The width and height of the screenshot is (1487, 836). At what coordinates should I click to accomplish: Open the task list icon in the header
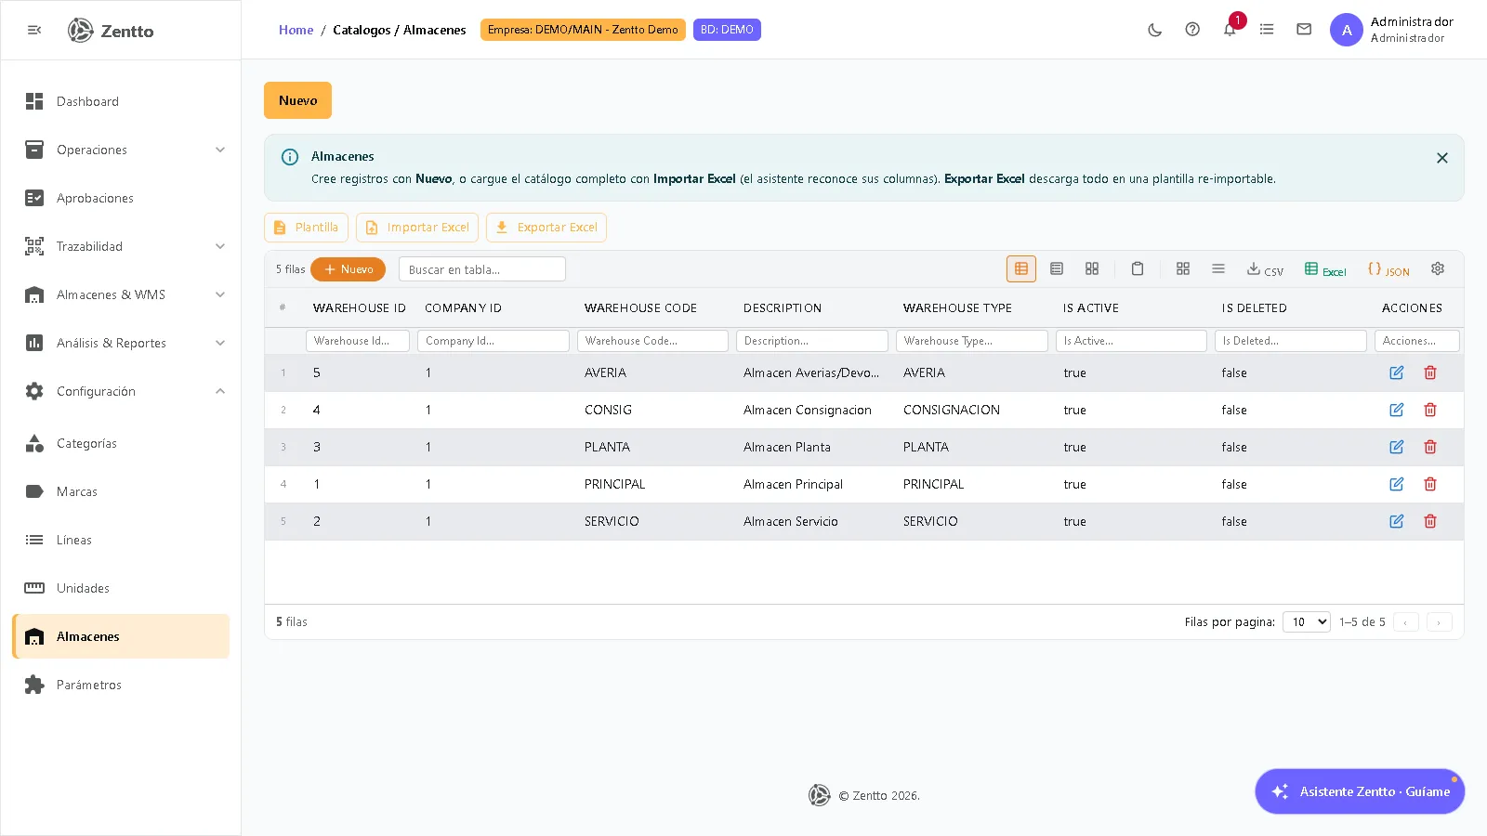click(1267, 30)
